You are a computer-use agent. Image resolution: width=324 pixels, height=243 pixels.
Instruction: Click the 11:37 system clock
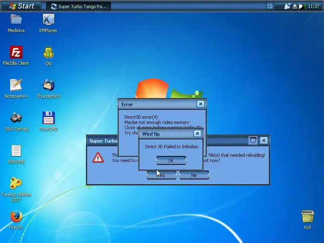pyautogui.click(x=313, y=6)
